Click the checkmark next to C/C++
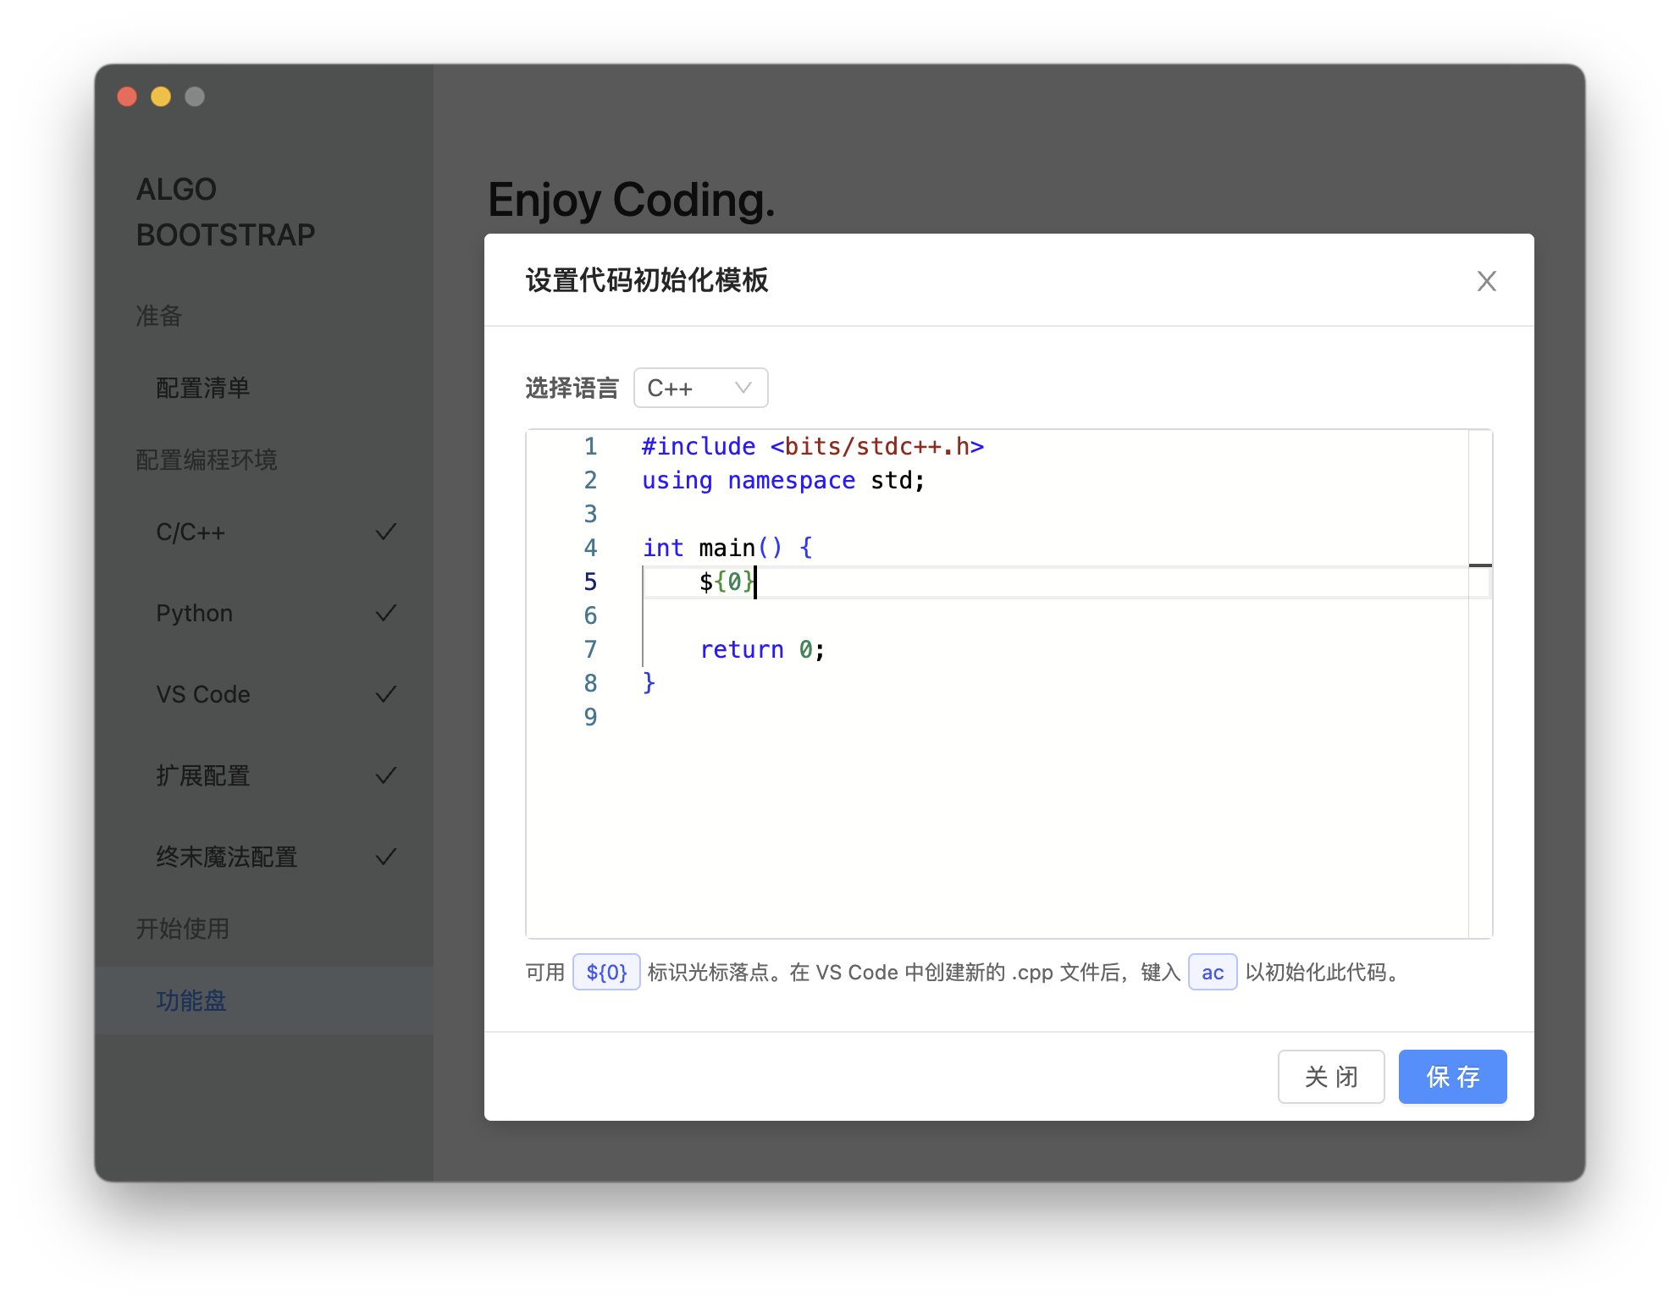Image resolution: width=1680 pixels, height=1307 pixels. (x=386, y=532)
